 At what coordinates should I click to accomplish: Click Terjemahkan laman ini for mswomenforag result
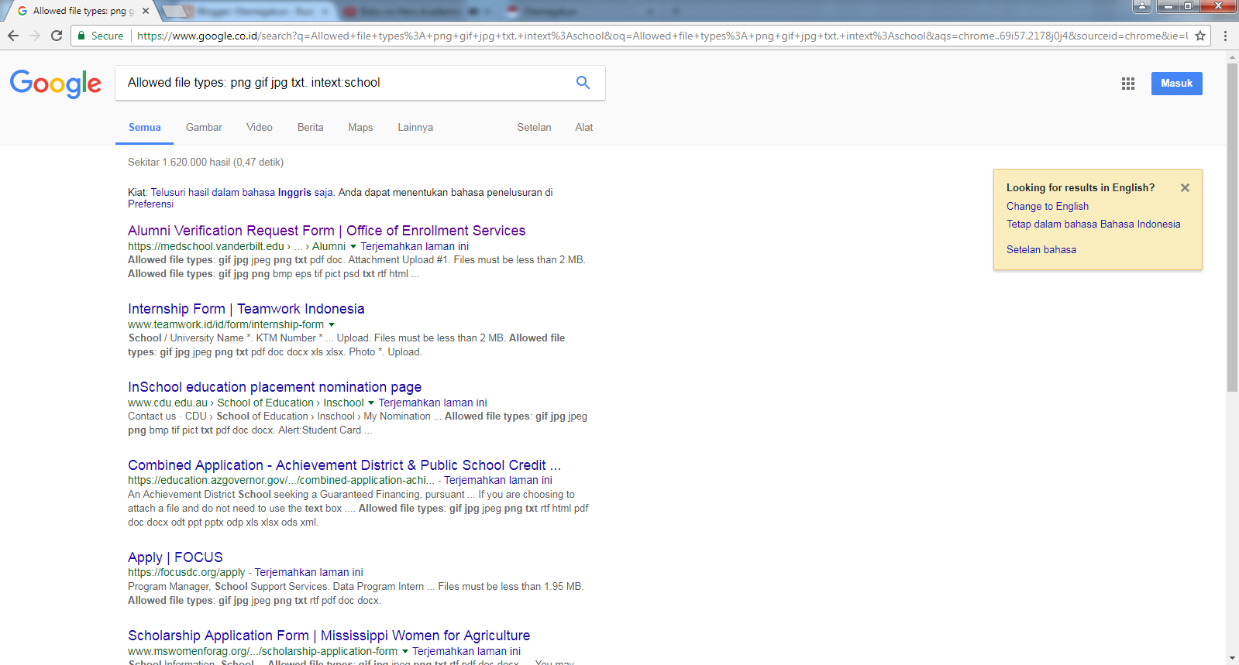[466, 652]
